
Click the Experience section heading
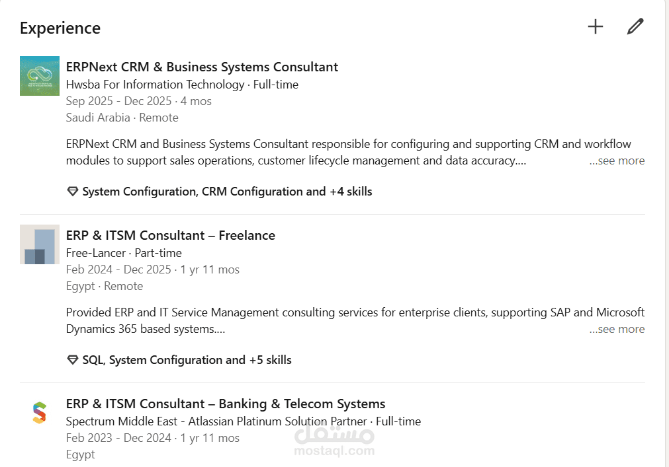coord(60,28)
